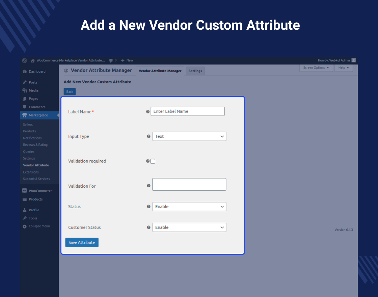Screen dimensions: 378x297
Task: Open the WordPress logo menu
Action: click(24, 60)
